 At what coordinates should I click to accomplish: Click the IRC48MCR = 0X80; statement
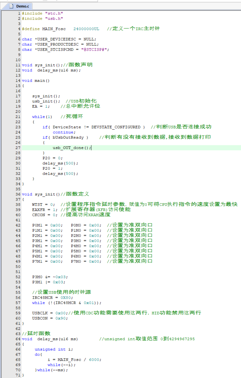point(53,298)
